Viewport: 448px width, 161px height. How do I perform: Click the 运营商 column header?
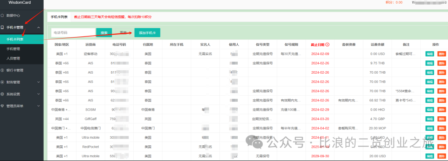91,45
